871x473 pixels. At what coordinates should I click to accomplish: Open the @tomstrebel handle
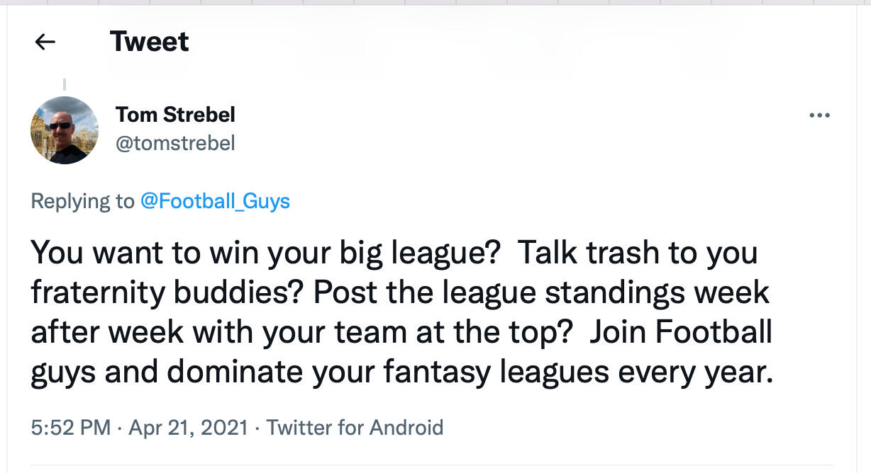point(175,143)
